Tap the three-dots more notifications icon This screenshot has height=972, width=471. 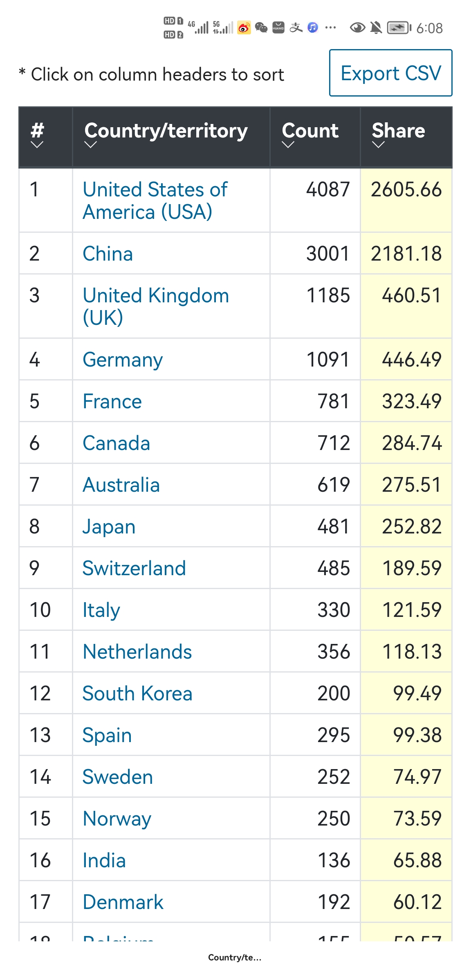click(x=330, y=28)
